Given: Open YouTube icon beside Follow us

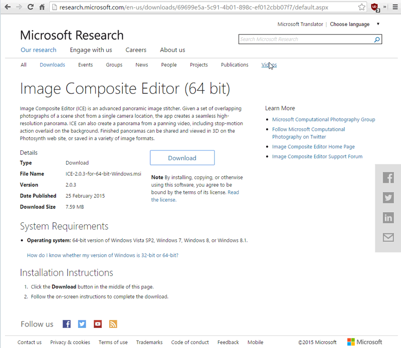Looking at the screenshot, I should point(98,324).
